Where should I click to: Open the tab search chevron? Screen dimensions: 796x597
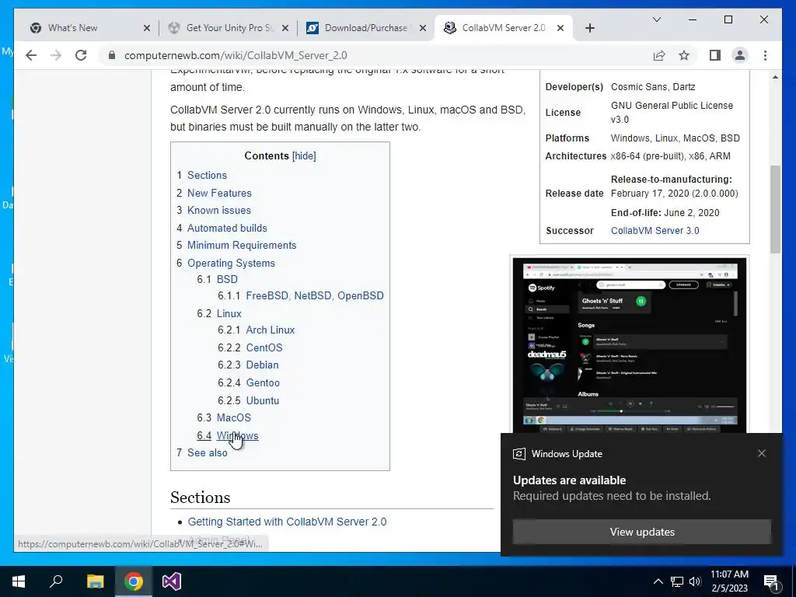pyautogui.click(x=656, y=19)
